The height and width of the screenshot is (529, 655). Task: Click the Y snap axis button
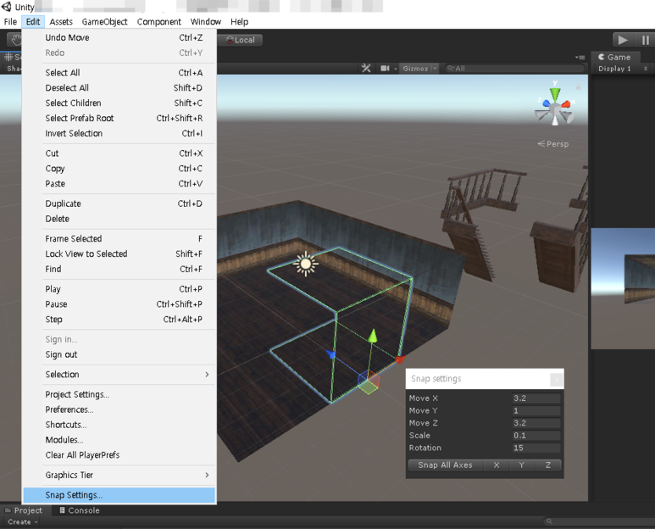522,465
